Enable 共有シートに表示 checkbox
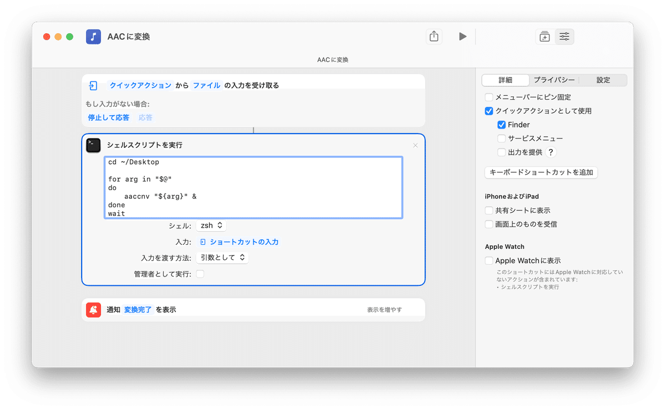Screen dimensions: 666x410 (x=489, y=211)
